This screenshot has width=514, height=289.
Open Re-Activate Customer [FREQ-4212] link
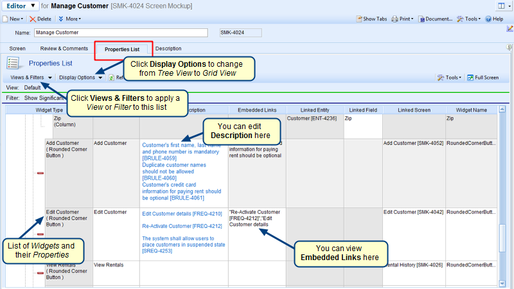pos(182,226)
